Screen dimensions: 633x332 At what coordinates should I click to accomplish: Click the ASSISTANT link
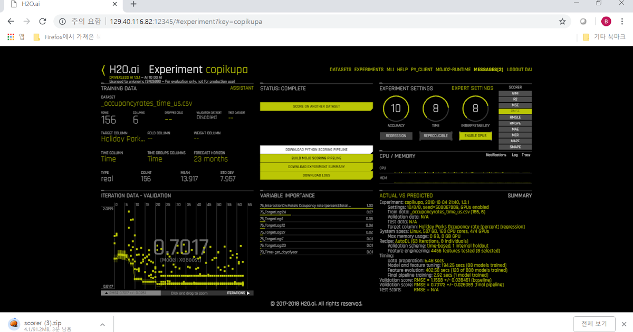coord(242,89)
